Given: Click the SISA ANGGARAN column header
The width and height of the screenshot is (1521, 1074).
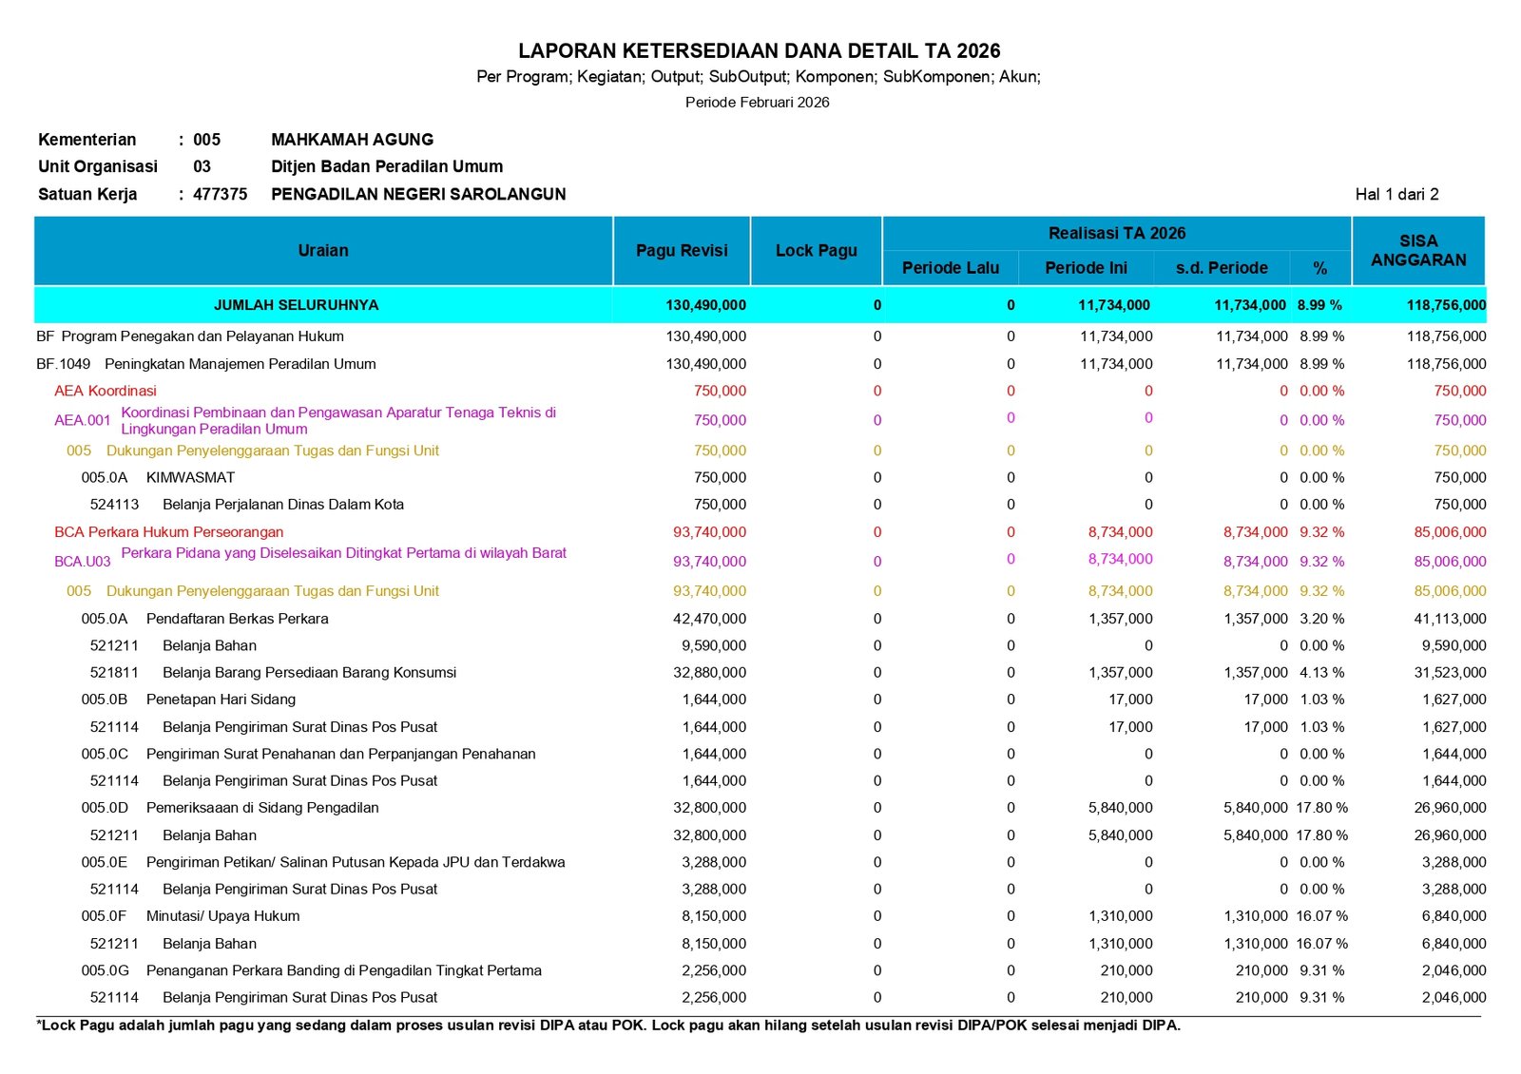Looking at the screenshot, I should [x=1417, y=251].
